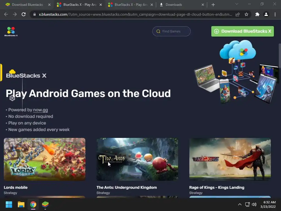Click the network tray icon
This screenshot has height=211, width=281.
pyautogui.click(x=247, y=204)
